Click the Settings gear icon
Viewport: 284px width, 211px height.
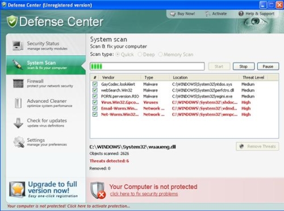click(19, 142)
